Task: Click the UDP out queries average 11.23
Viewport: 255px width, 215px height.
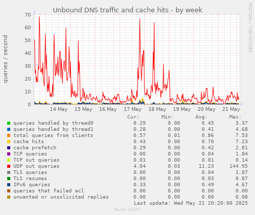Action: [x=206, y=166]
